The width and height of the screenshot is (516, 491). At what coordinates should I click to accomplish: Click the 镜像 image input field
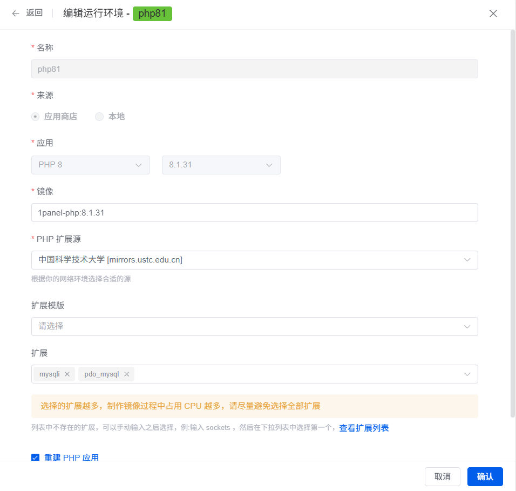(254, 212)
